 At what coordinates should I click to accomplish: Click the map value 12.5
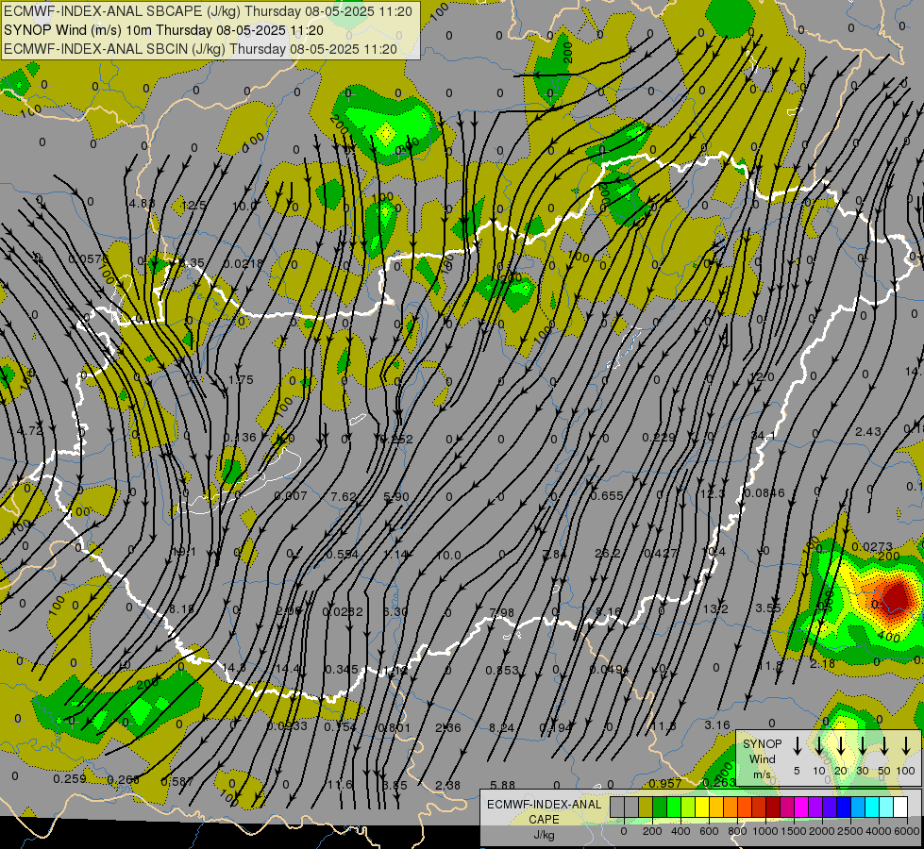coord(193,205)
